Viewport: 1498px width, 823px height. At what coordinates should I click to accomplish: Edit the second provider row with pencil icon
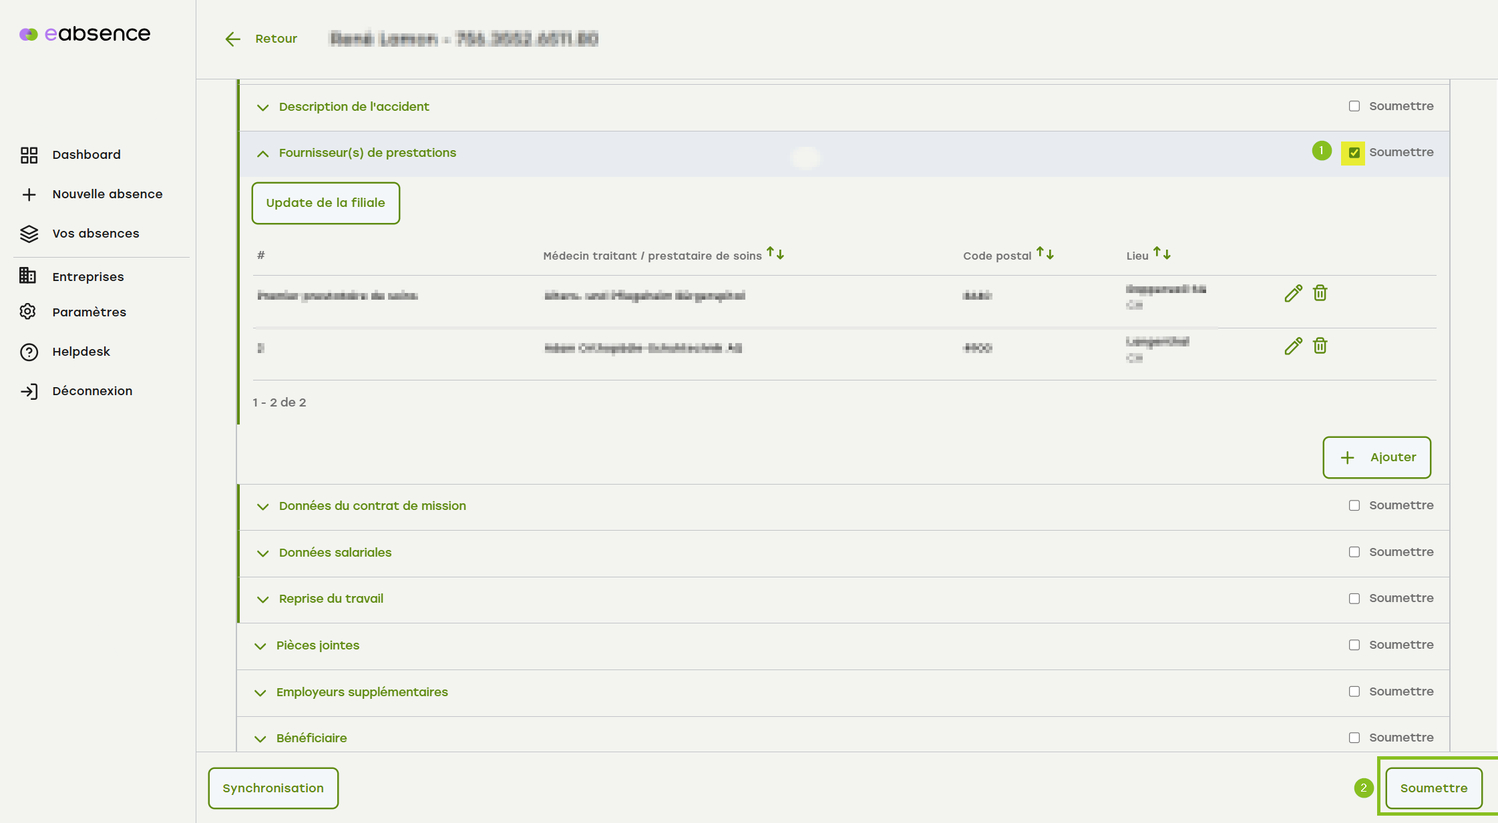point(1293,346)
